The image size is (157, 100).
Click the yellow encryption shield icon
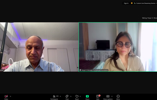point(132,3)
